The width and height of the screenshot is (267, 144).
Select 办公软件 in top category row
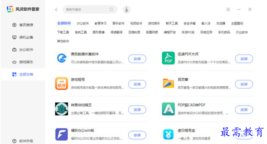83,23
